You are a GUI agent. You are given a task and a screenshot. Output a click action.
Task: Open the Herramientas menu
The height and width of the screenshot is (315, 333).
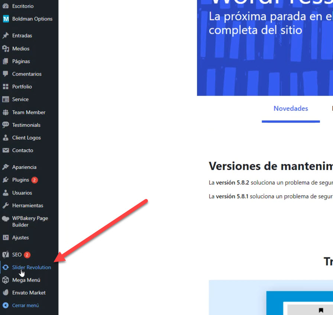click(28, 206)
